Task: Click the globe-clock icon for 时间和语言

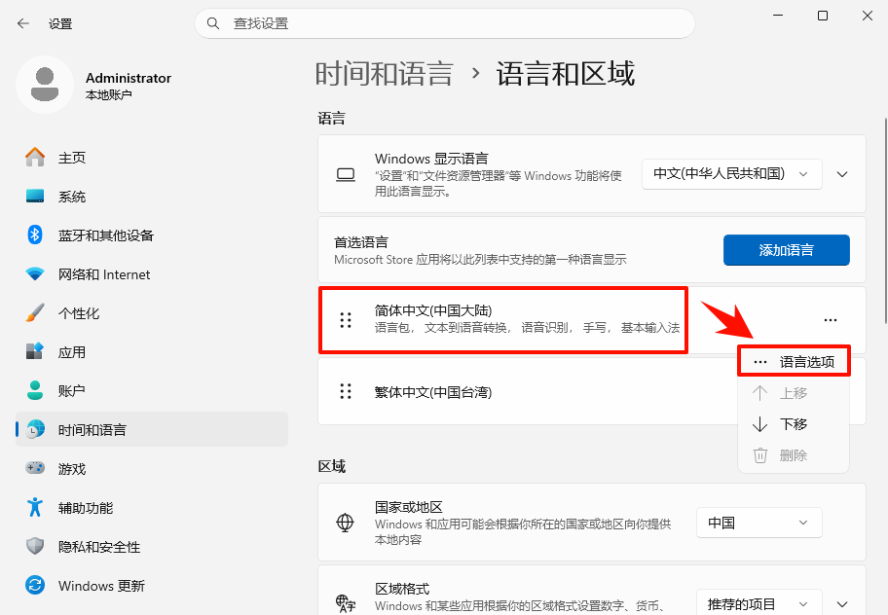Action: [35, 429]
